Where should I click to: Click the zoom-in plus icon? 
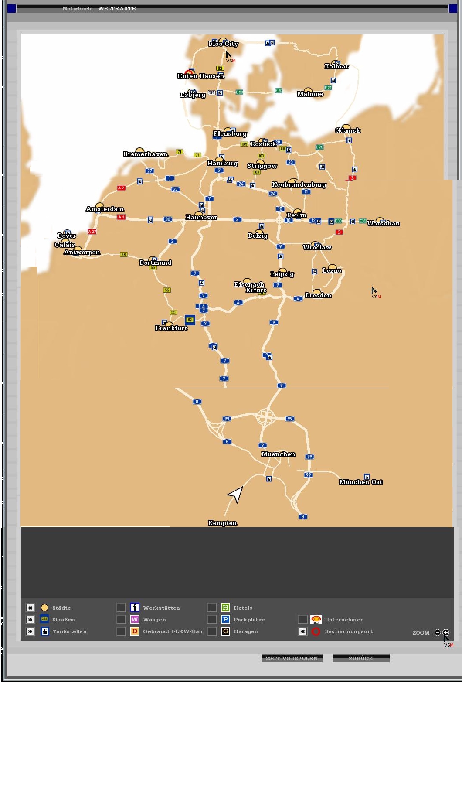pos(445,632)
